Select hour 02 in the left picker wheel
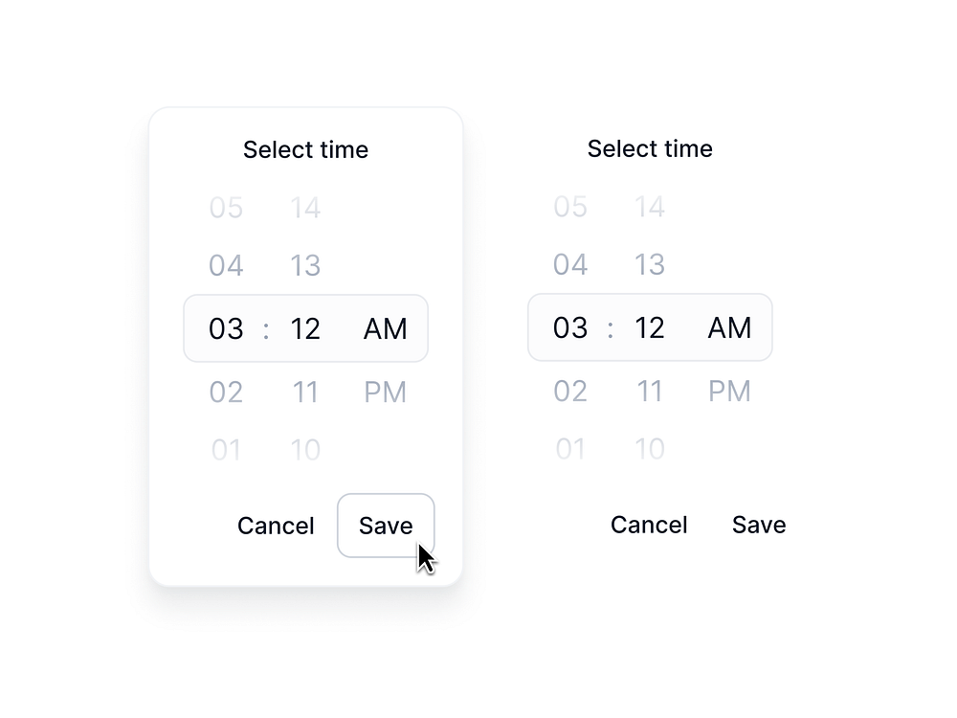The height and width of the screenshot is (718, 957). 226,392
